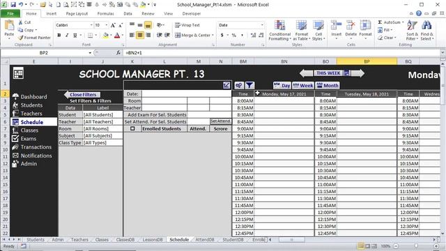Viewport: 446px width, 251px height.
Task: Click the Cut scissors icon
Action: [x=20, y=22]
